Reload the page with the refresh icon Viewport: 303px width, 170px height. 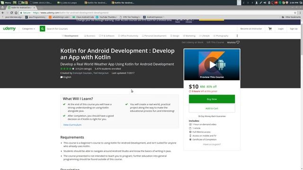pos(11,13)
